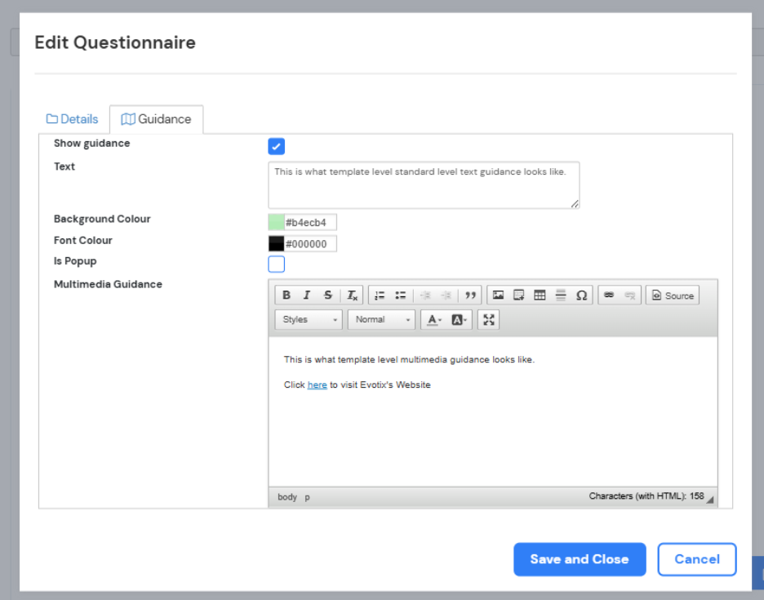Click the unlink icon
764x600 pixels.
pyautogui.click(x=629, y=295)
